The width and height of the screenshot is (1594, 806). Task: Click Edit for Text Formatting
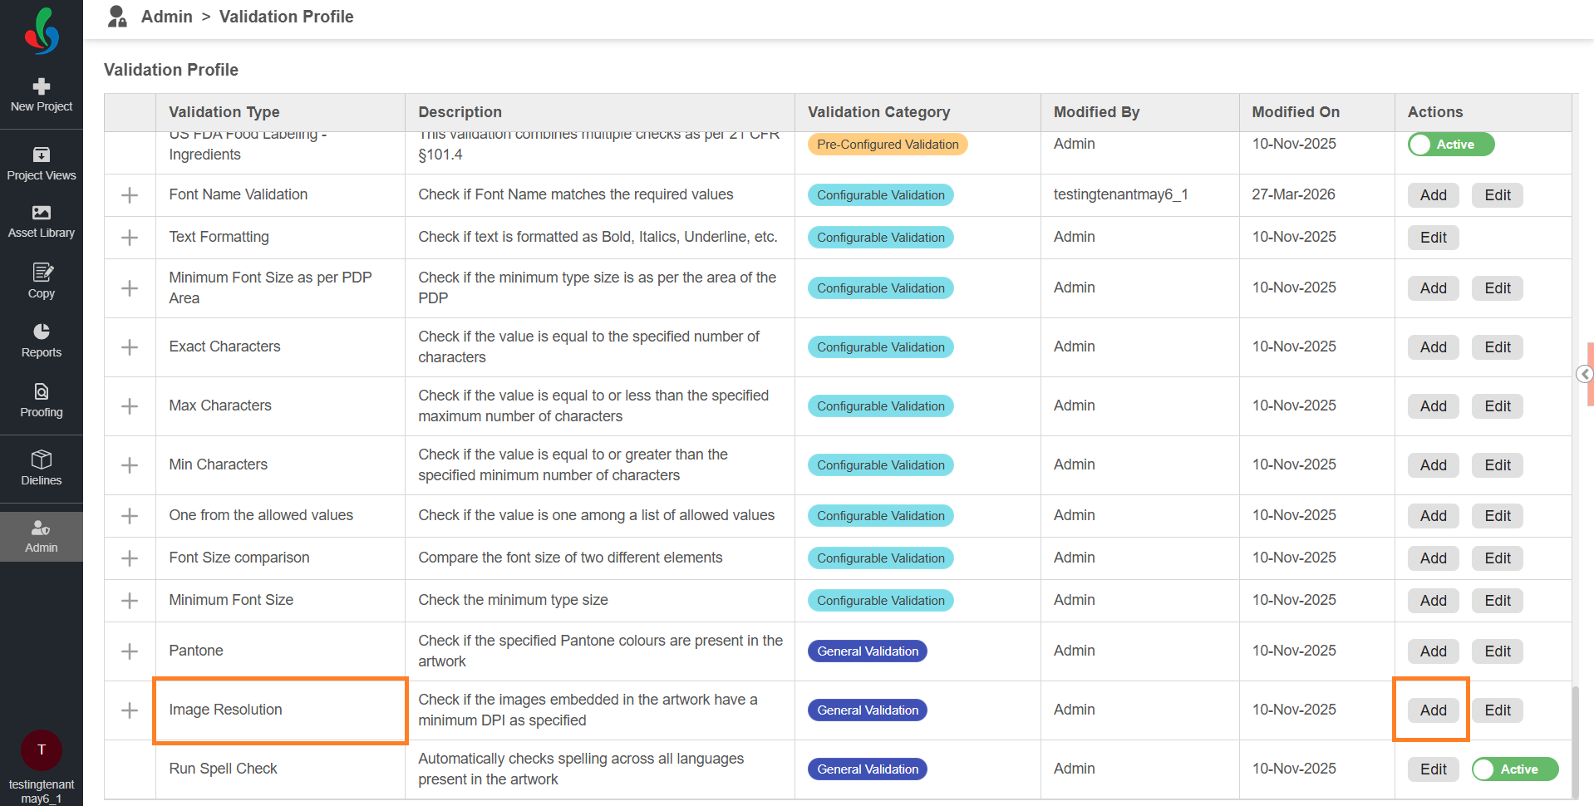click(1433, 238)
